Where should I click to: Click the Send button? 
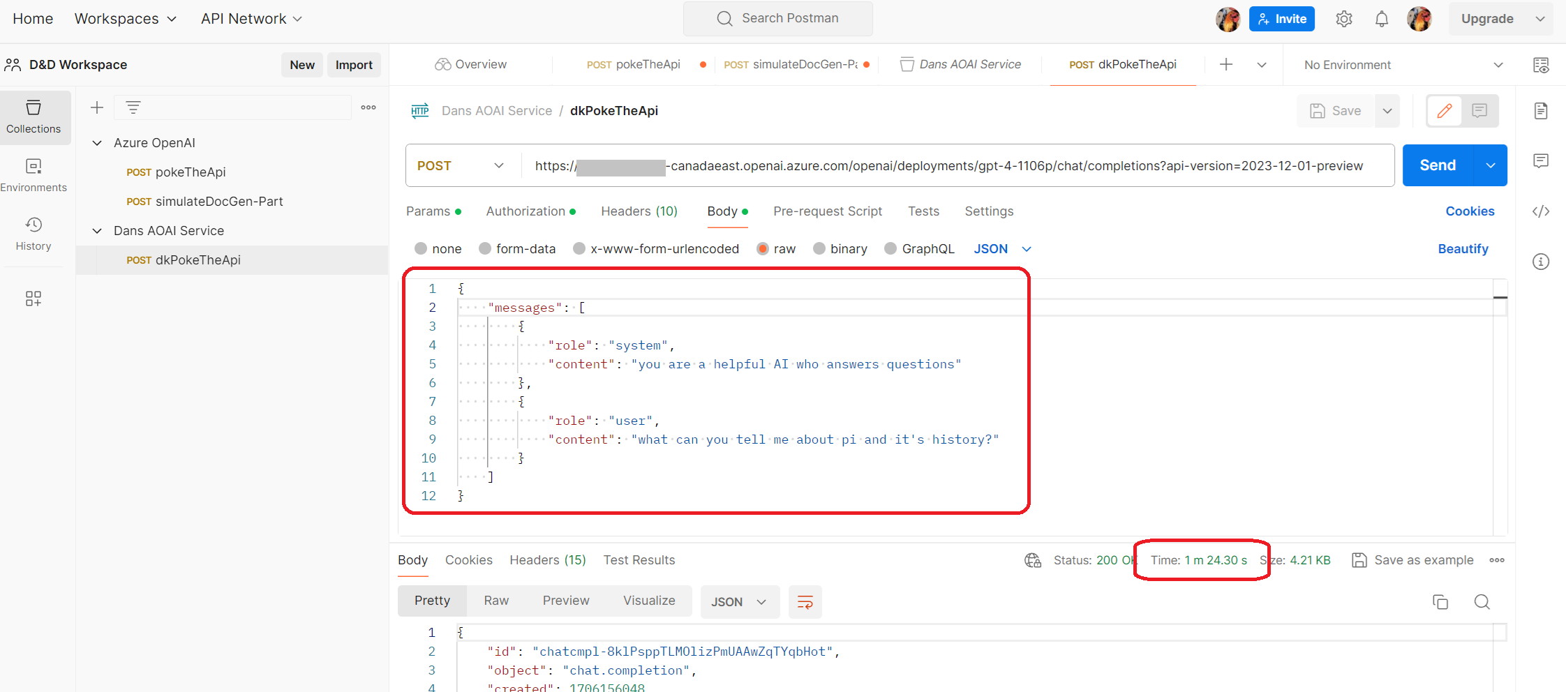[1438, 165]
